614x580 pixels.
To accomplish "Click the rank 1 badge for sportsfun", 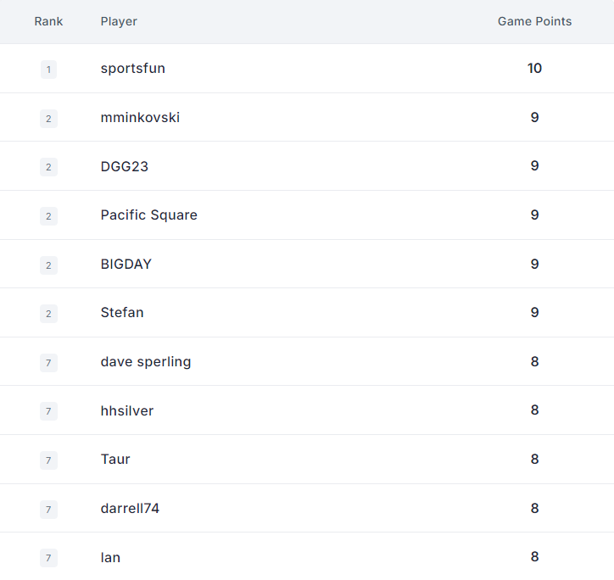I will (x=48, y=70).
